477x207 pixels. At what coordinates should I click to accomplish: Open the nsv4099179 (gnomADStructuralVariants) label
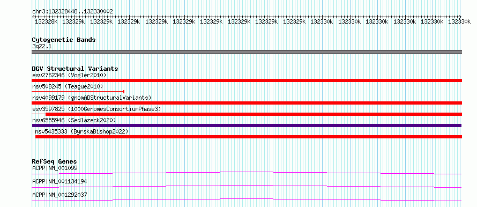coord(92,98)
